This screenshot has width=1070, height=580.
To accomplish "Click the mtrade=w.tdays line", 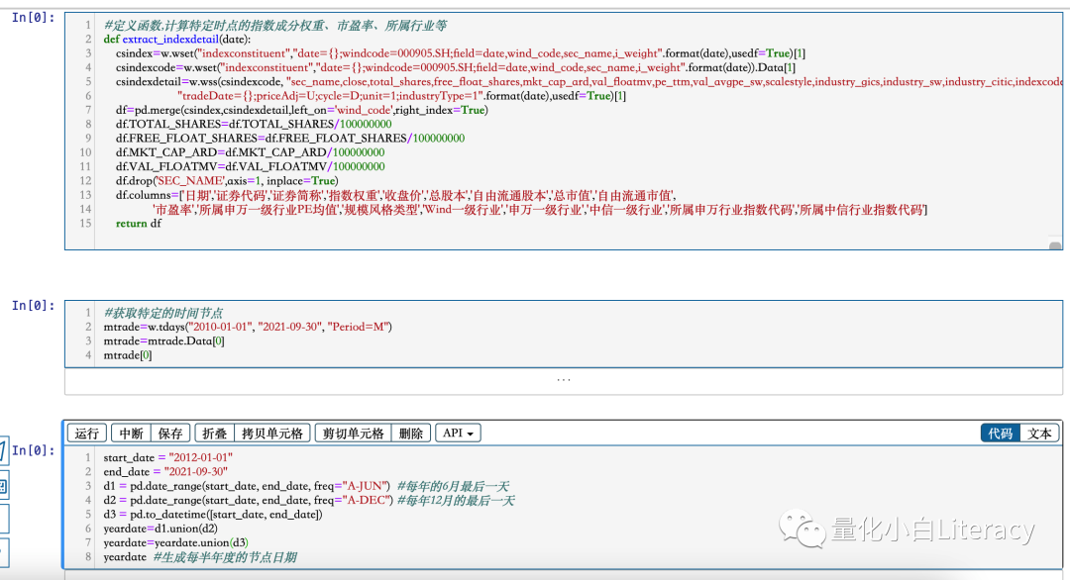I will 248,328.
